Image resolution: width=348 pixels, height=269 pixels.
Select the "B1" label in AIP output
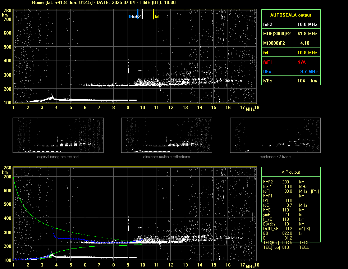coord(265,238)
